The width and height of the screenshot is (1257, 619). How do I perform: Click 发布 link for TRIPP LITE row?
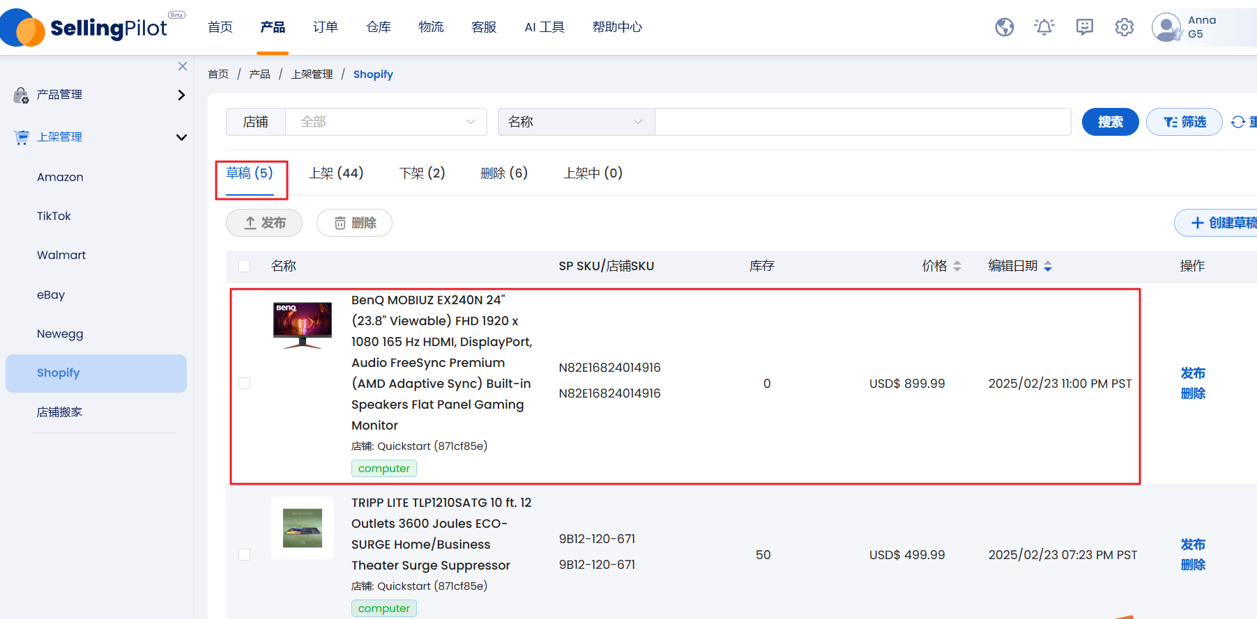(1193, 544)
